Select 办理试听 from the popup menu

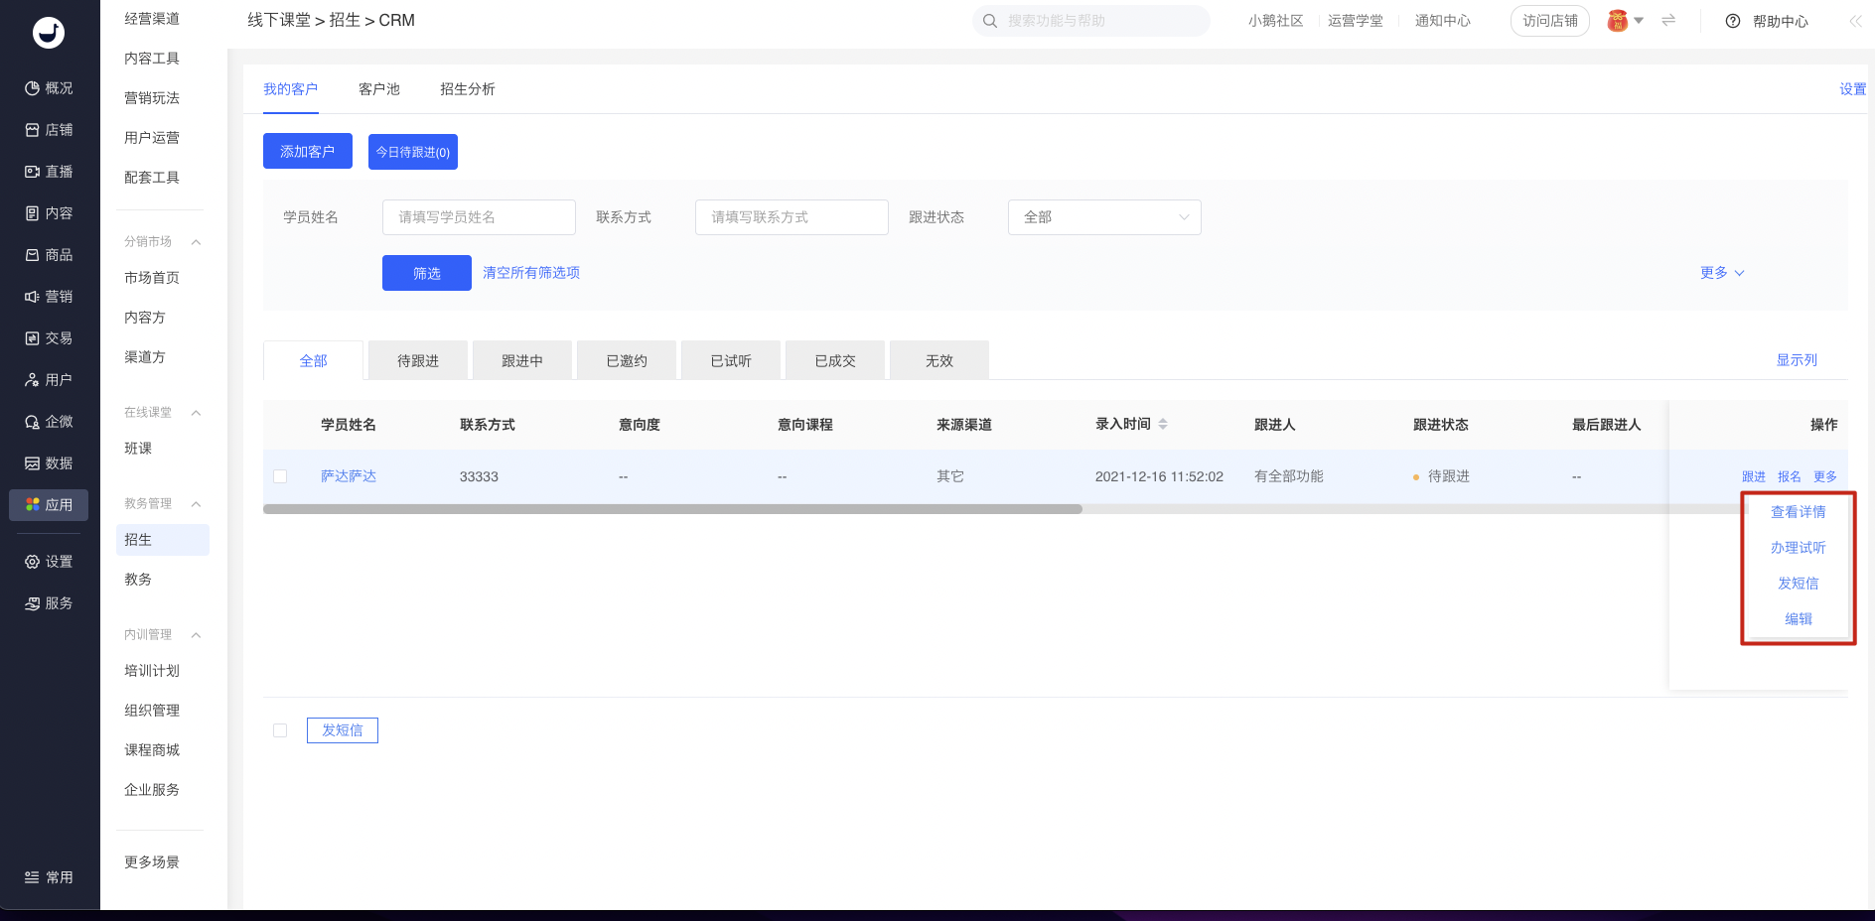click(1798, 548)
